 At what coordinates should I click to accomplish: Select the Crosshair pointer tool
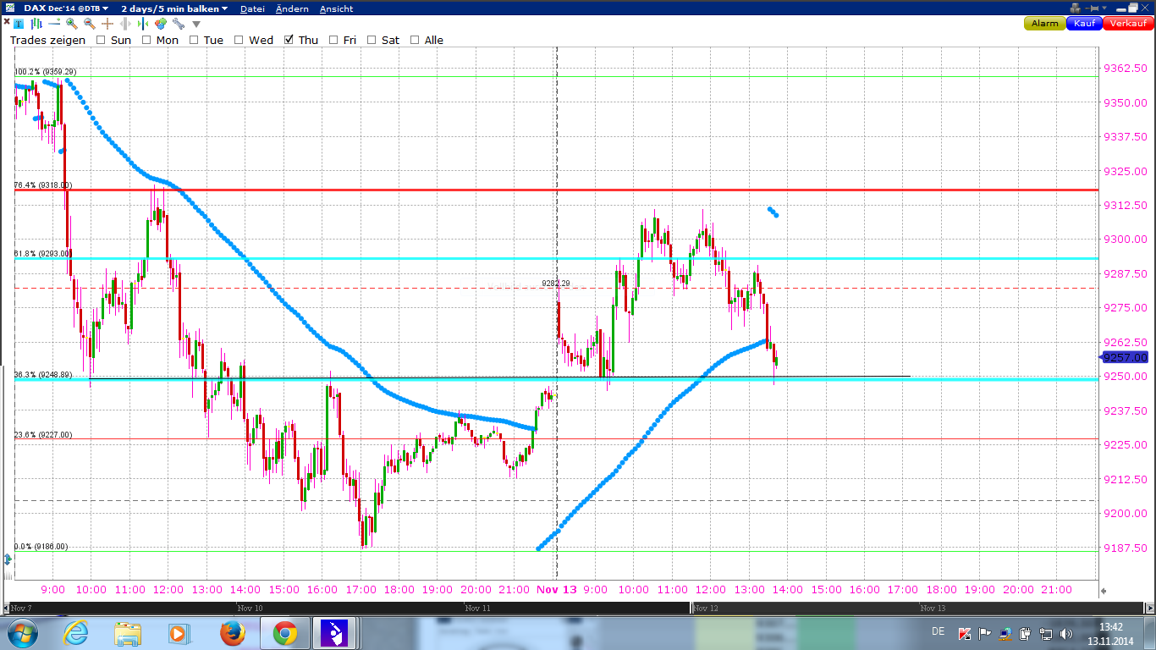click(107, 25)
